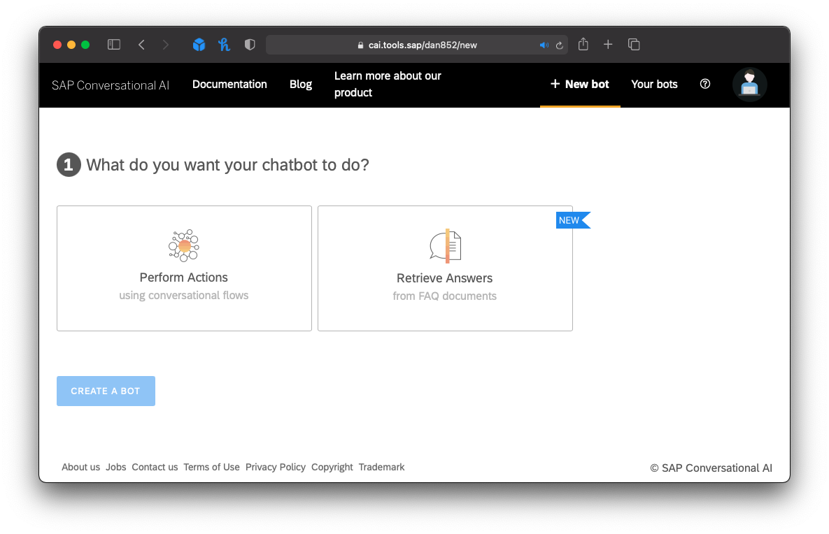The image size is (829, 534).
Task: Open Learn more about our product
Action: [388, 85]
